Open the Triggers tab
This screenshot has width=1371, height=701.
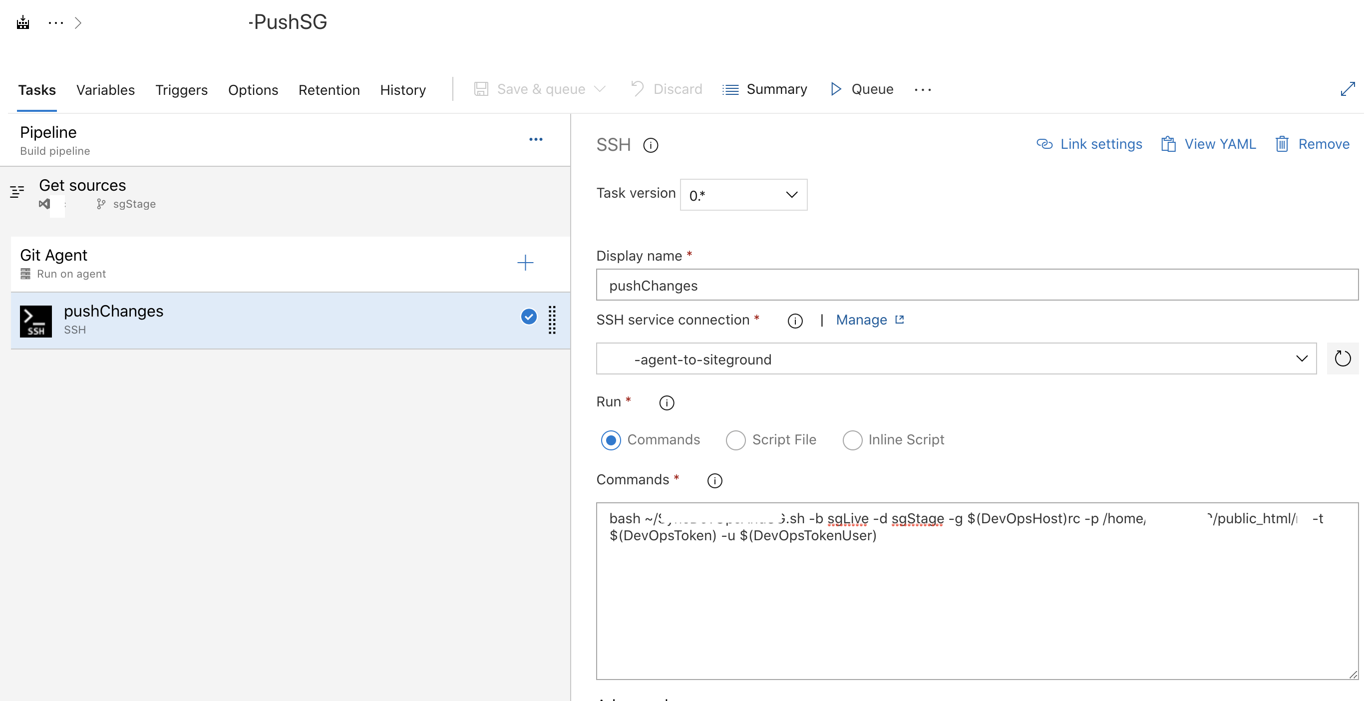coord(181,90)
